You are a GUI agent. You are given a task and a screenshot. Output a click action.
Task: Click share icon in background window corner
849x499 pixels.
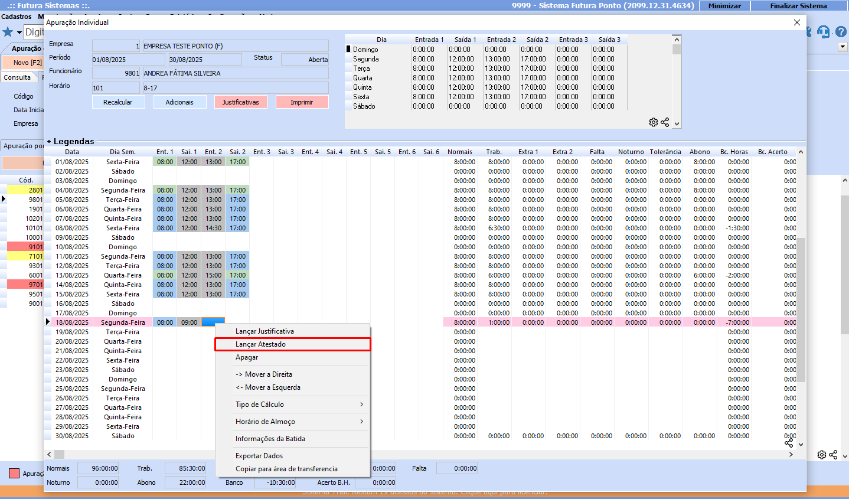(833, 455)
